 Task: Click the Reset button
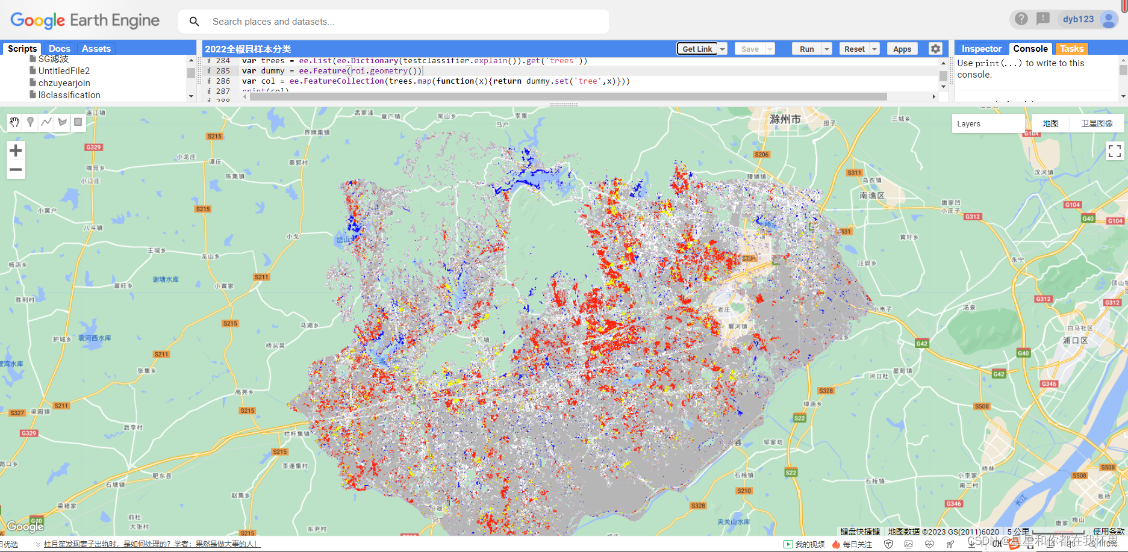(855, 49)
